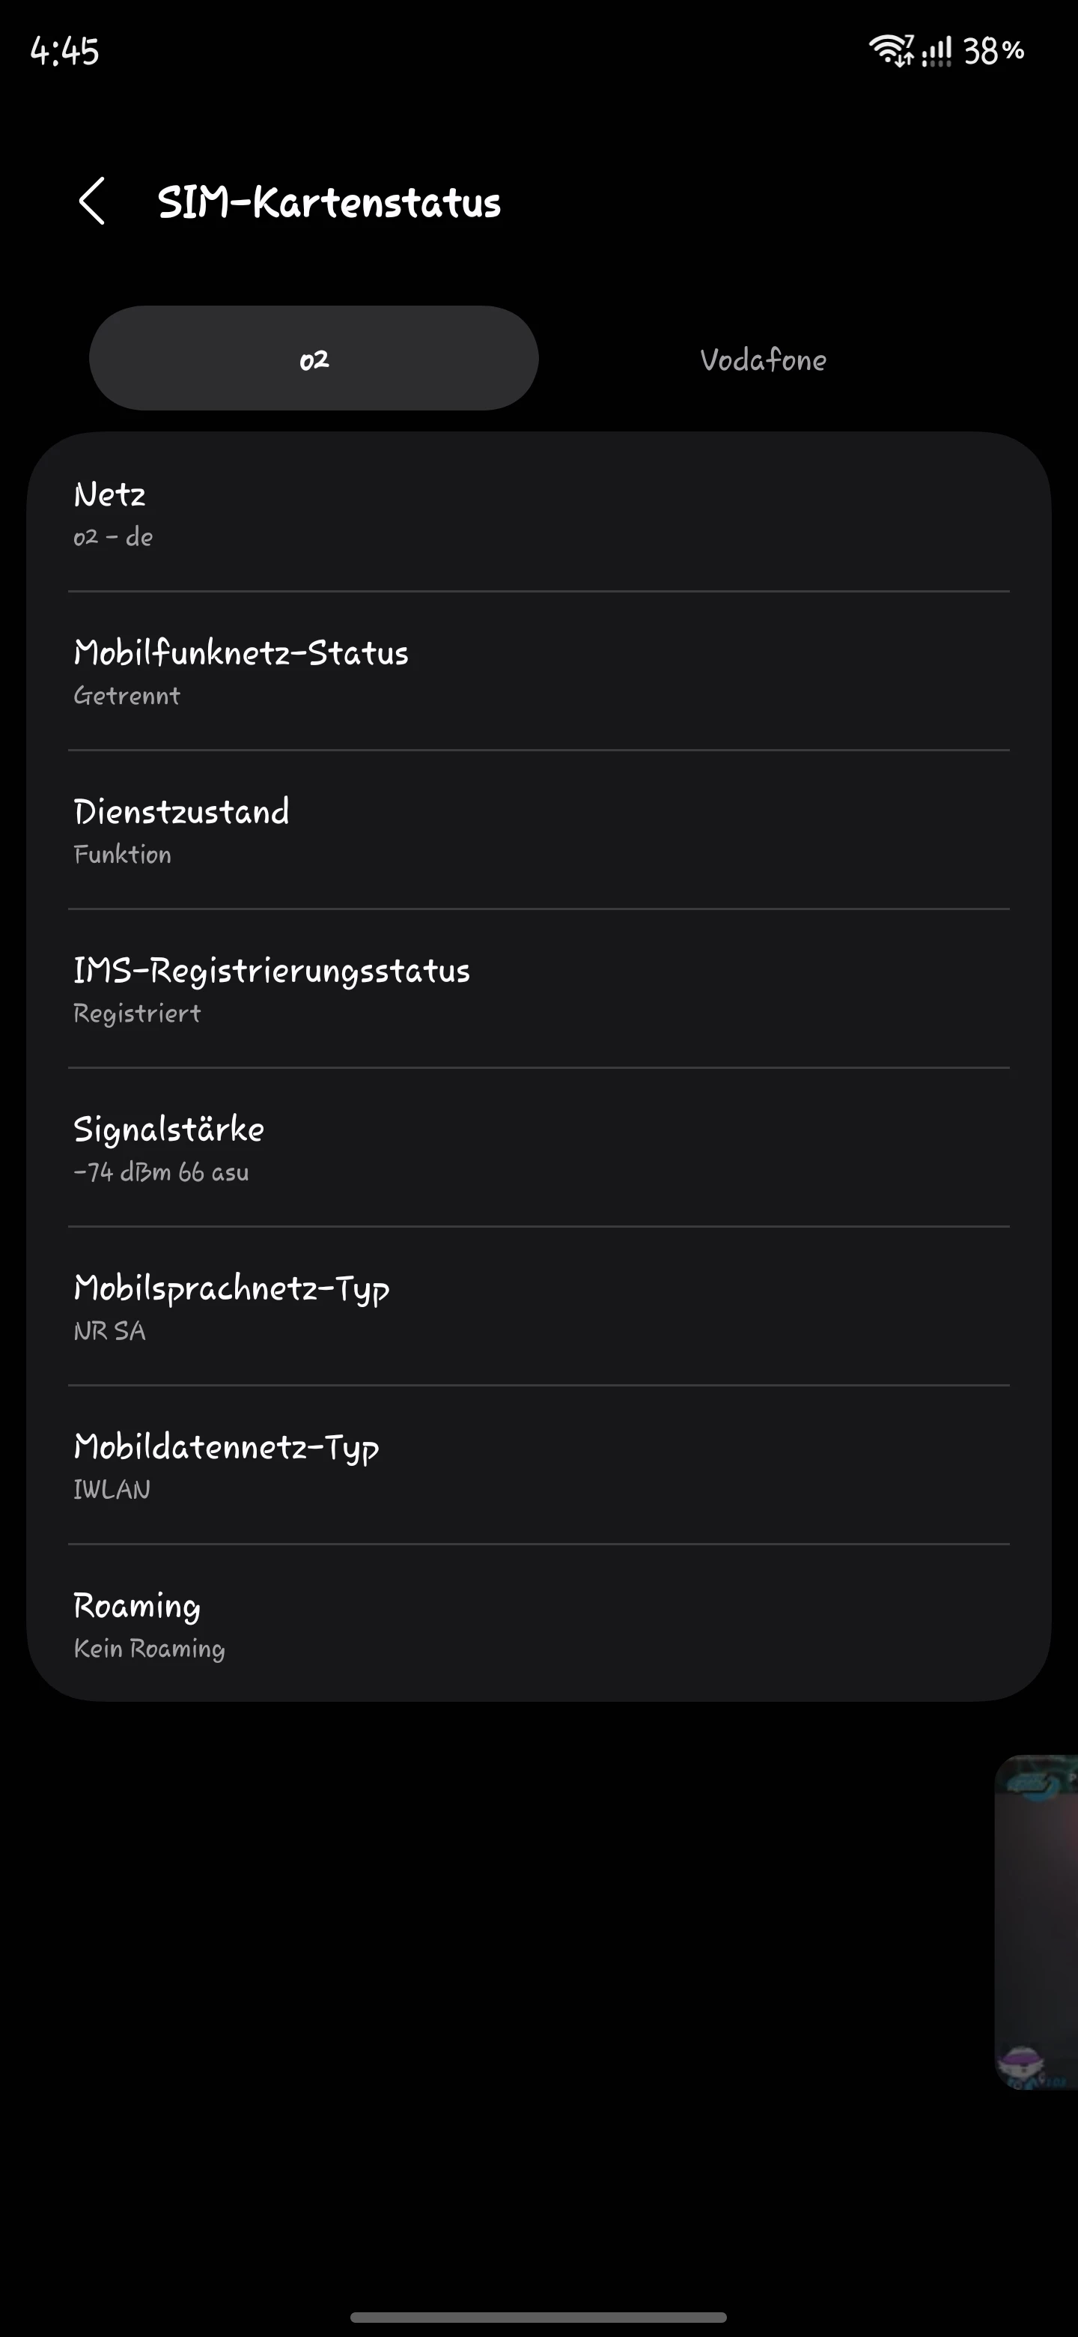Tap the bottom navigation gesture handle
1078x2337 pixels.
click(538, 2316)
